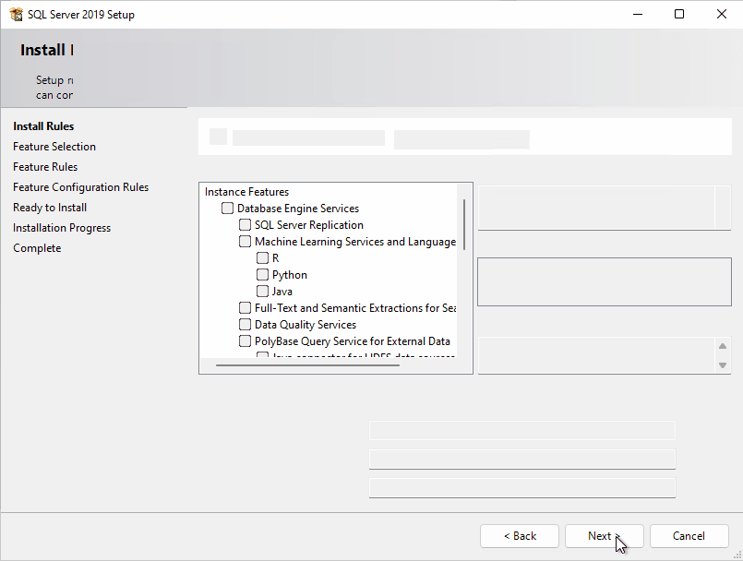Minimize the Setup window

point(638,14)
